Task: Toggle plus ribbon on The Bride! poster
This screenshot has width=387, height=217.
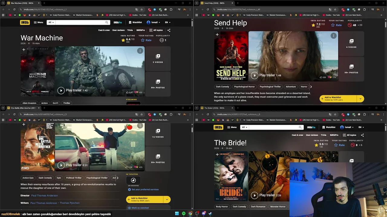Action: point(217,155)
